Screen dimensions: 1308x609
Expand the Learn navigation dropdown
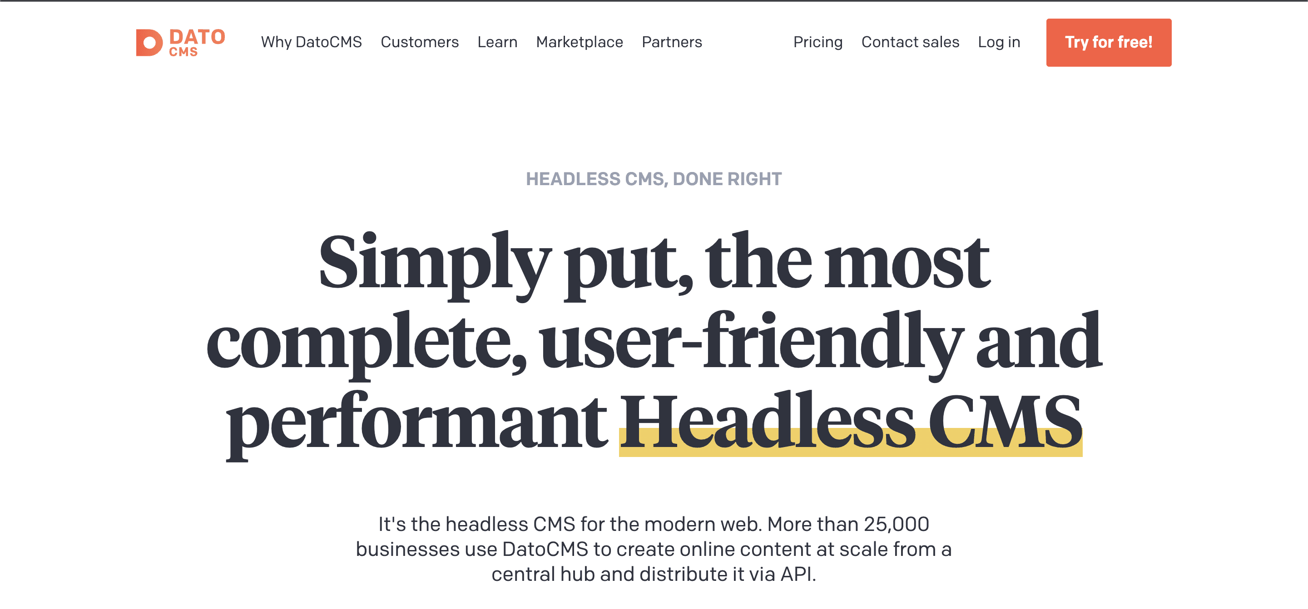(497, 42)
